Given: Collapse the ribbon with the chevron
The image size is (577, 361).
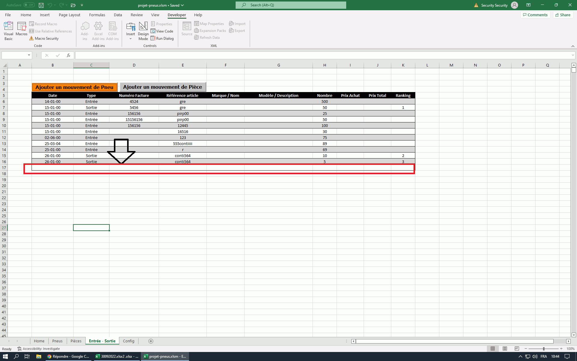Looking at the screenshot, I should [573, 46].
